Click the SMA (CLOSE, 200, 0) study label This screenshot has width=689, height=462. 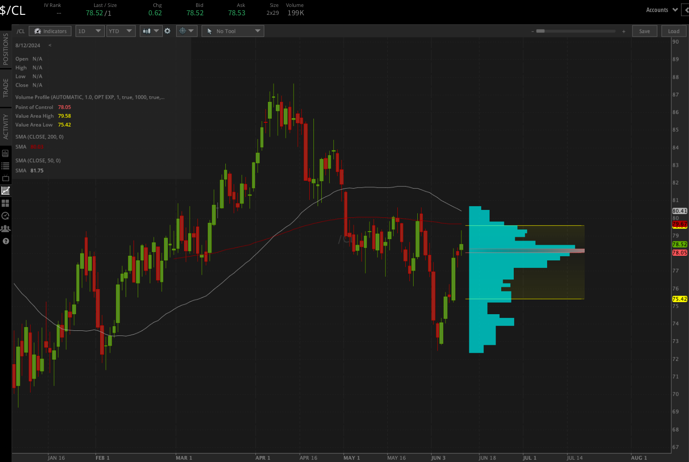click(39, 137)
